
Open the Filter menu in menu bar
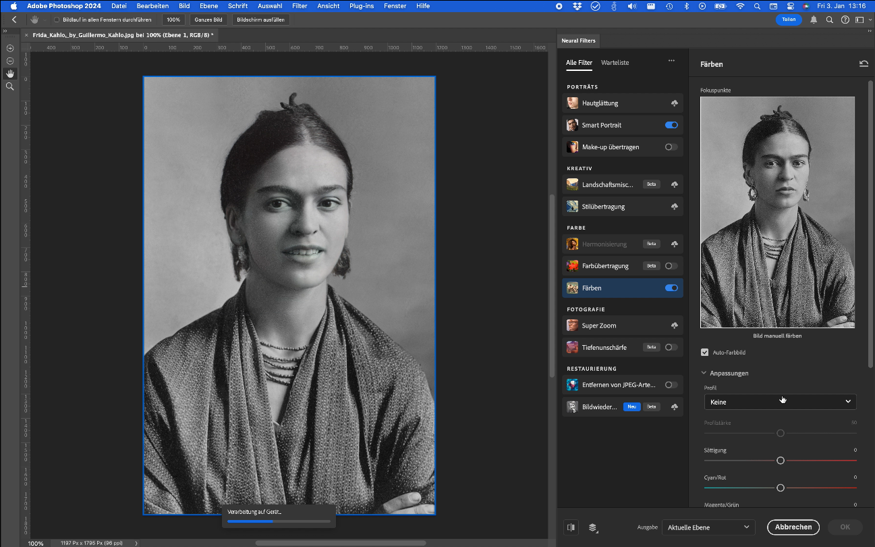point(300,6)
